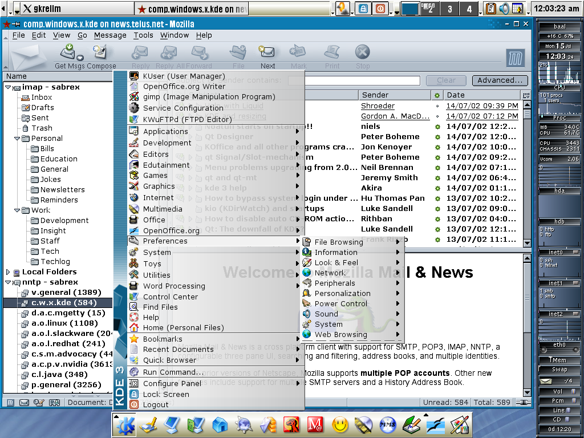This screenshot has height=438, width=584.
Task: Click the Clear search button
Action: pos(446,80)
